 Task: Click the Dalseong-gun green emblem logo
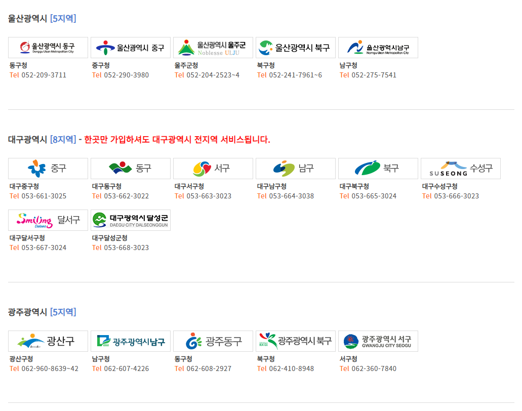[x=130, y=220]
